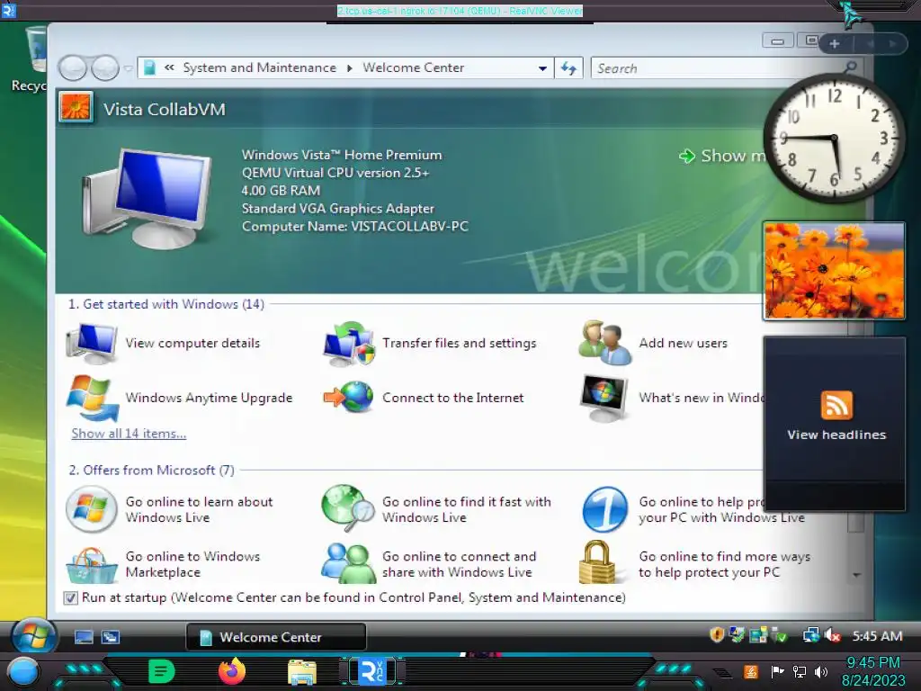Click the Java tray icon on host
The image size is (921, 691).
tap(751, 671)
